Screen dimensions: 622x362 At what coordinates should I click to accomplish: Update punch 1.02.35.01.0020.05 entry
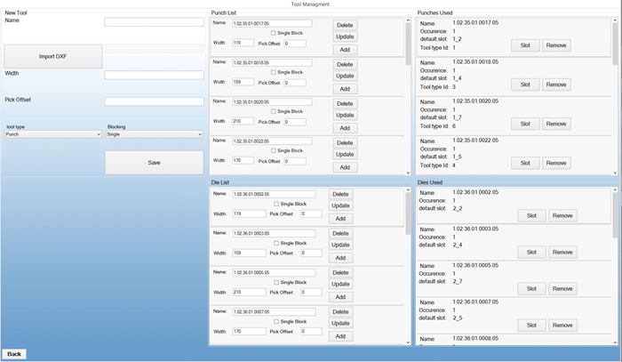pos(344,115)
